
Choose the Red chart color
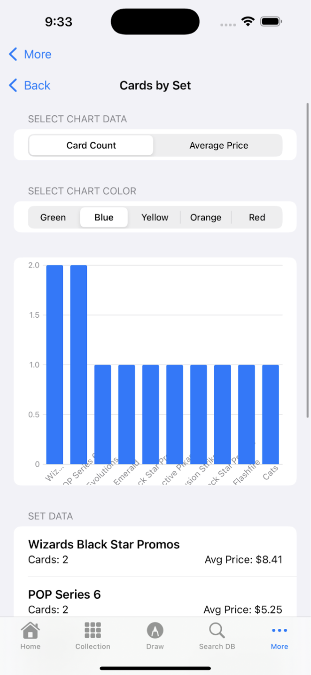coord(257,217)
